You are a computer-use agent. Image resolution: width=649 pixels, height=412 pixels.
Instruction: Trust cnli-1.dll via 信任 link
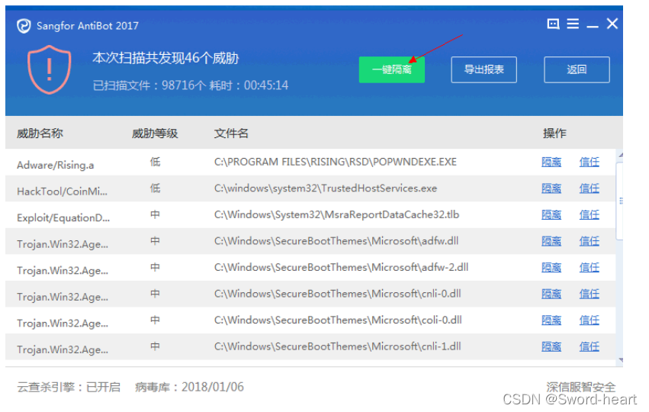[590, 346]
